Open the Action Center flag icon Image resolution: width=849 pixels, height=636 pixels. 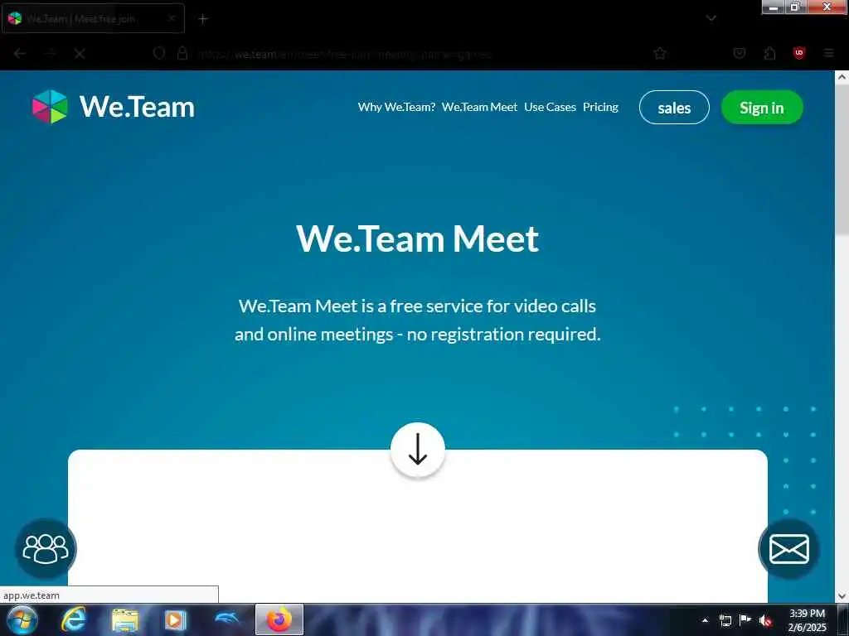click(745, 620)
